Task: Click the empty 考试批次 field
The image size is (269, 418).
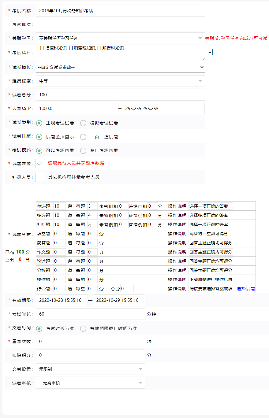Action: pos(120,24)
